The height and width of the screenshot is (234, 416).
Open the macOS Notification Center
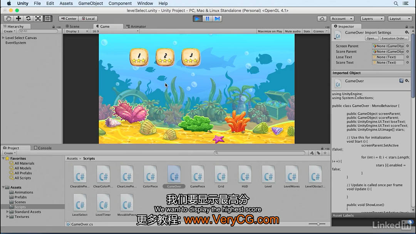click(406, 3)
